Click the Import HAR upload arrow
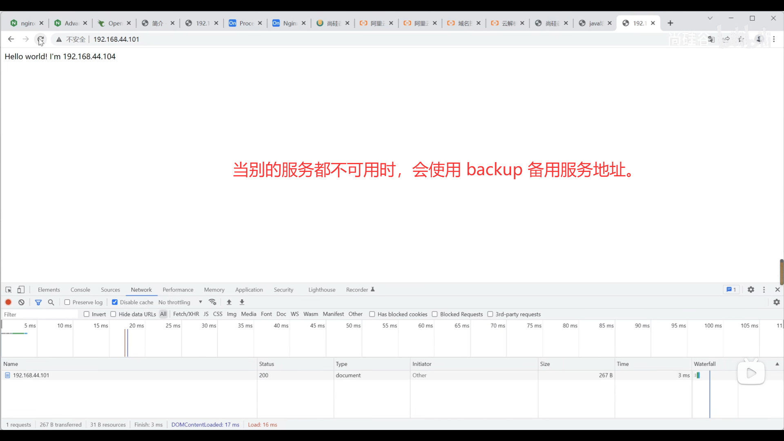This screenshot has height=441, width=784. [x=229, y=302]
